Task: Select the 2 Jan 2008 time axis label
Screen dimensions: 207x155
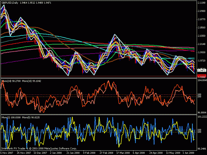Action: [56, 153]
